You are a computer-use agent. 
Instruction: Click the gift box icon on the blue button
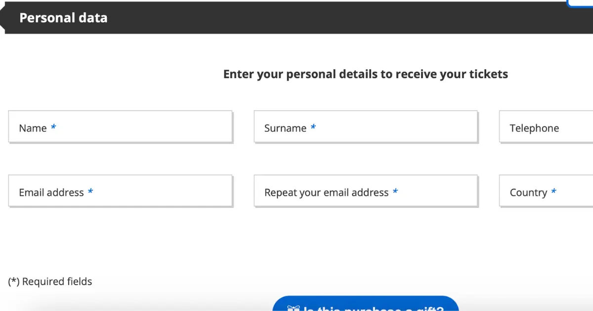click(x=294, y=308)
